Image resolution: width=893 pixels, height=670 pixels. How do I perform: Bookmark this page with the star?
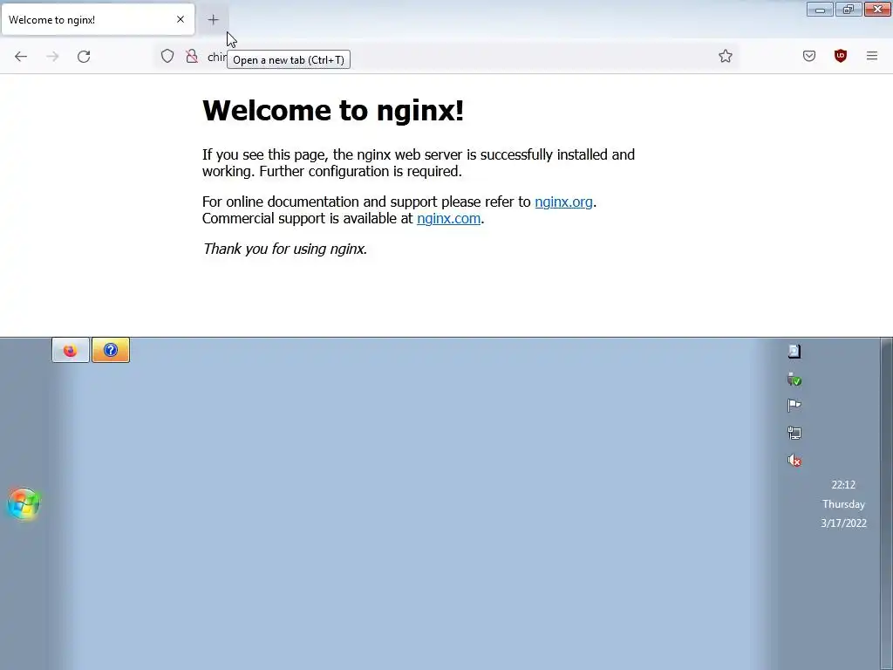[x=725, y=56]
